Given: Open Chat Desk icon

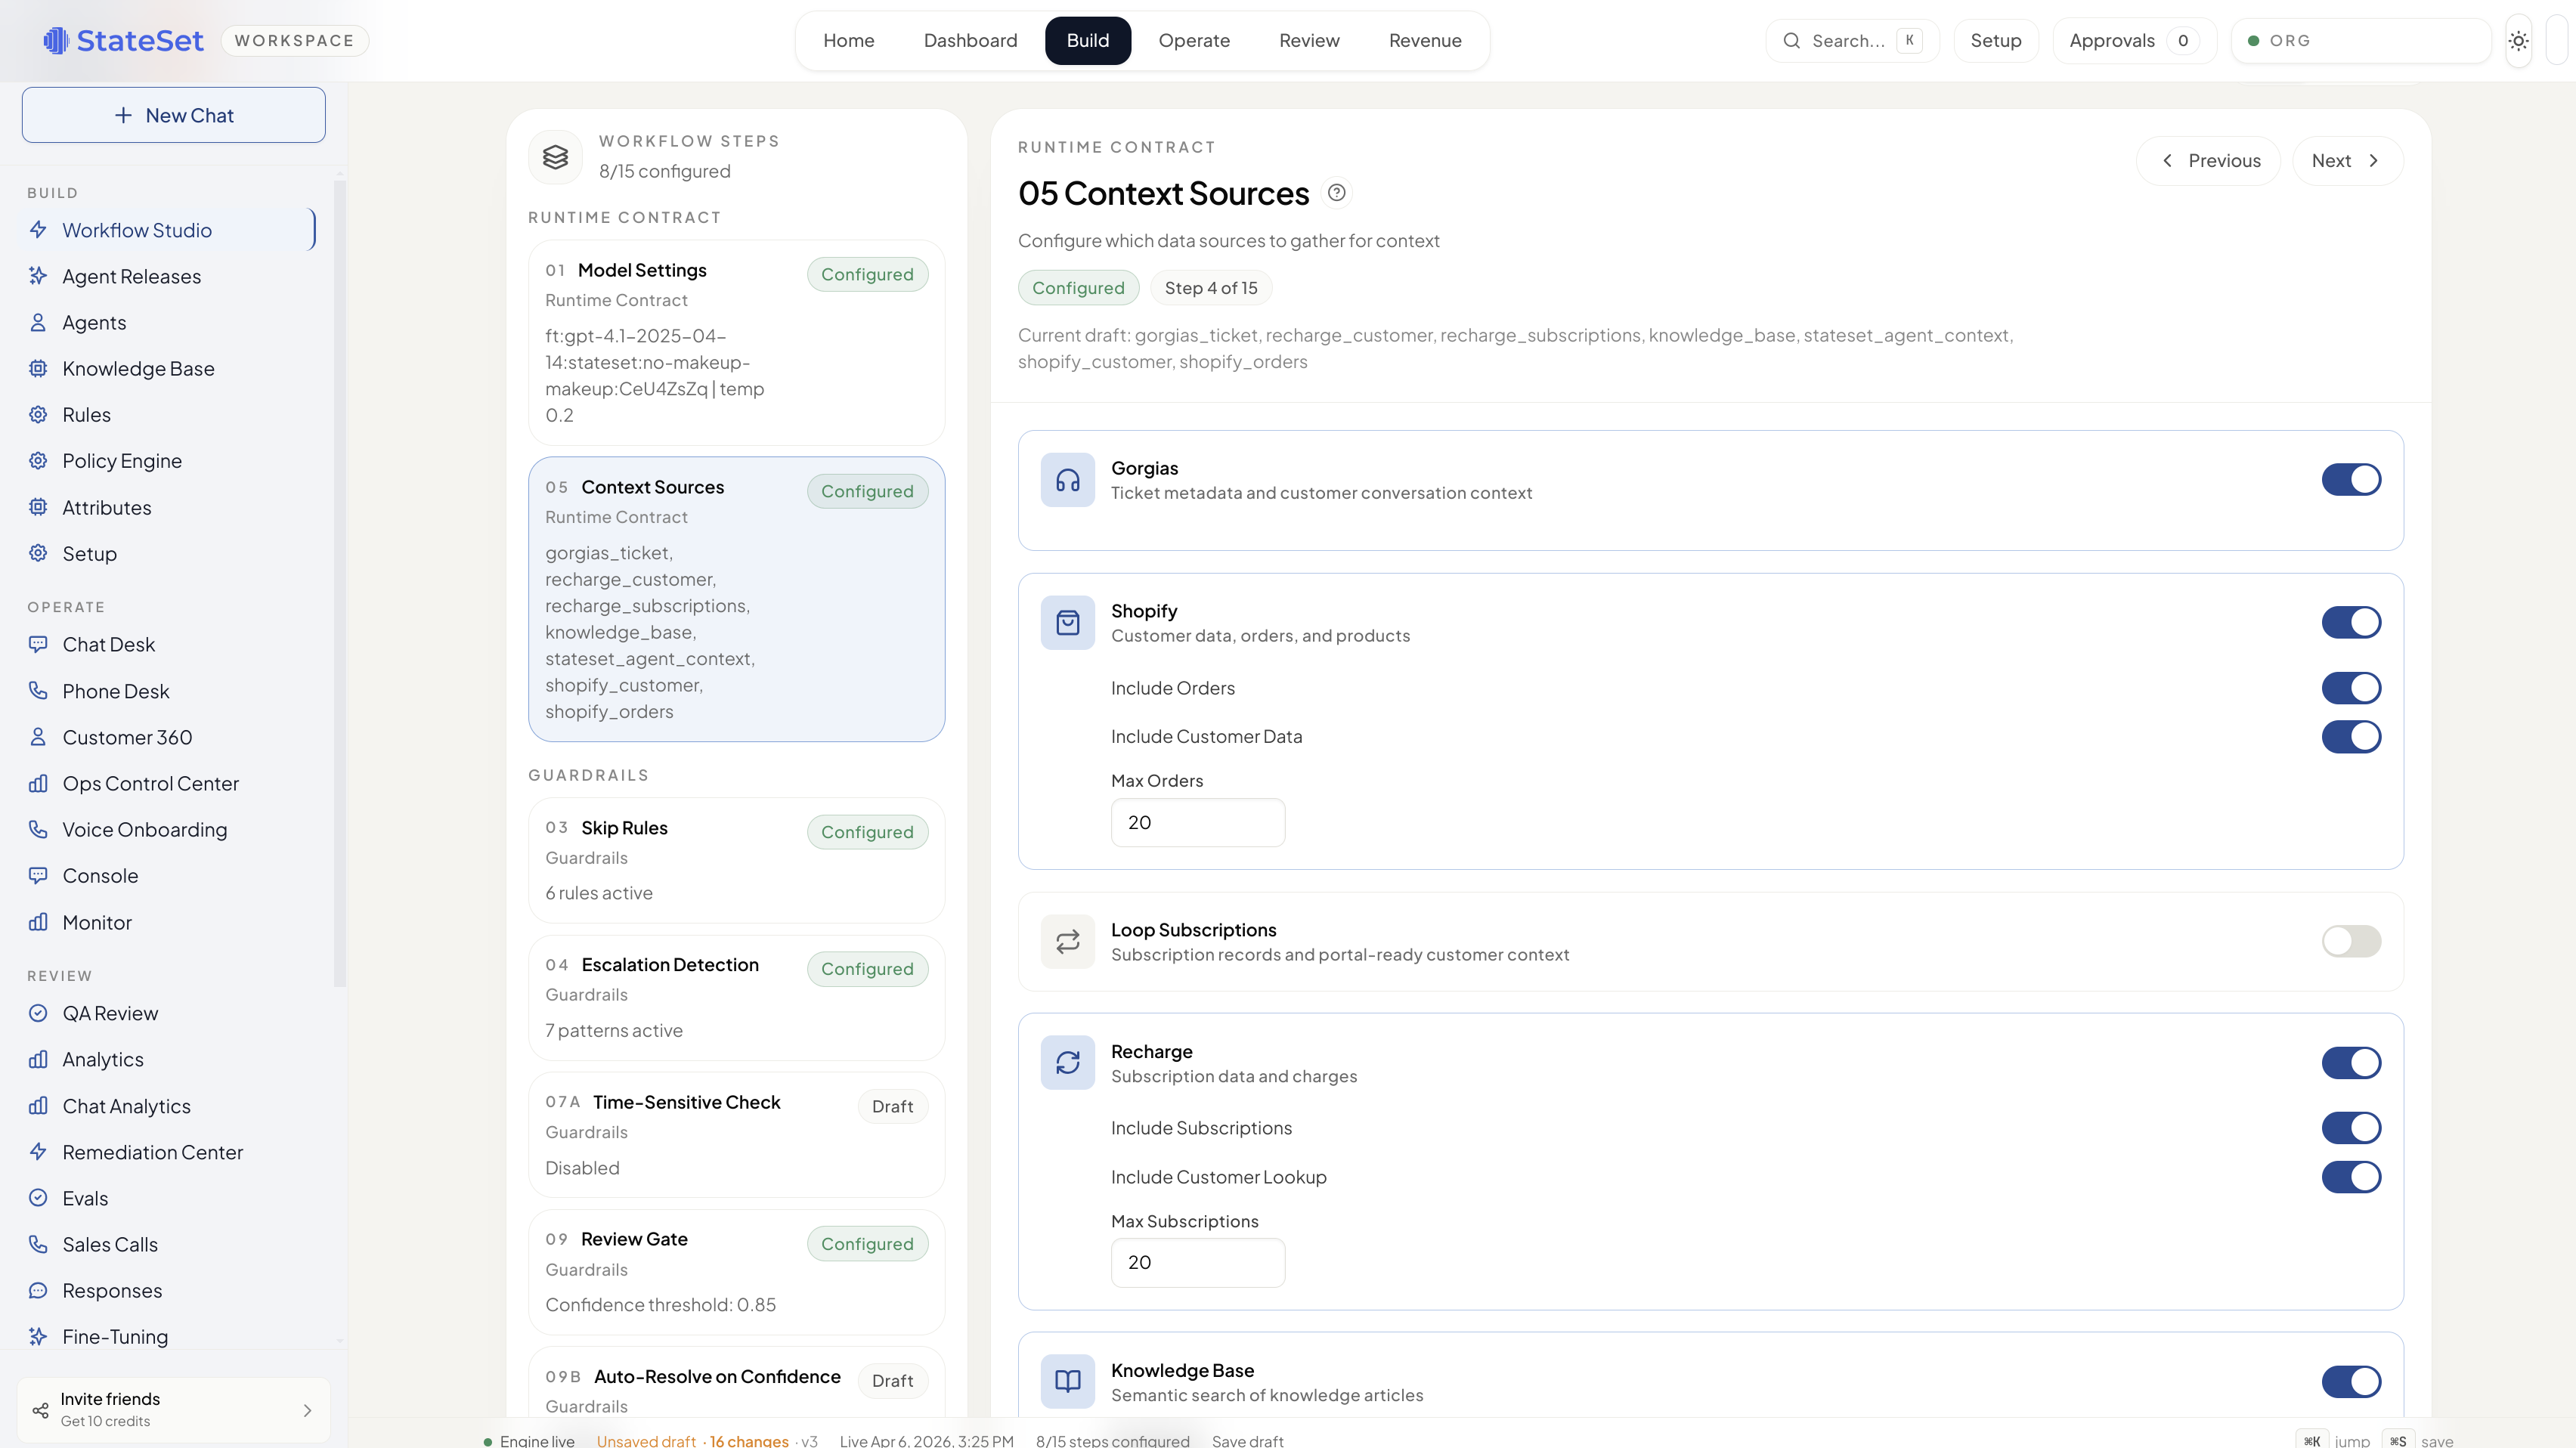Looking at the screenshot, I should click(38, 644).
